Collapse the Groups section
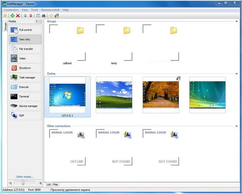The height and width of the screenshot is (194, 242). click(x=236, y=21)
